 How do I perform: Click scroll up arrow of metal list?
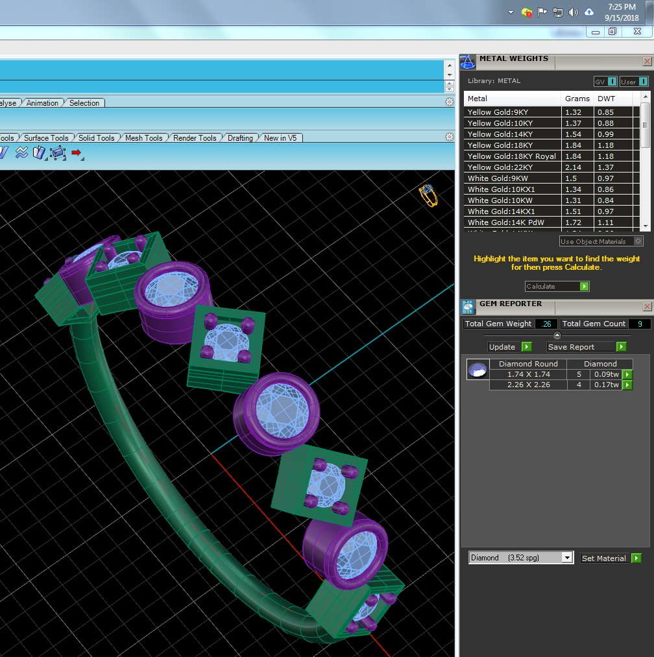click(x=646, y=97)
